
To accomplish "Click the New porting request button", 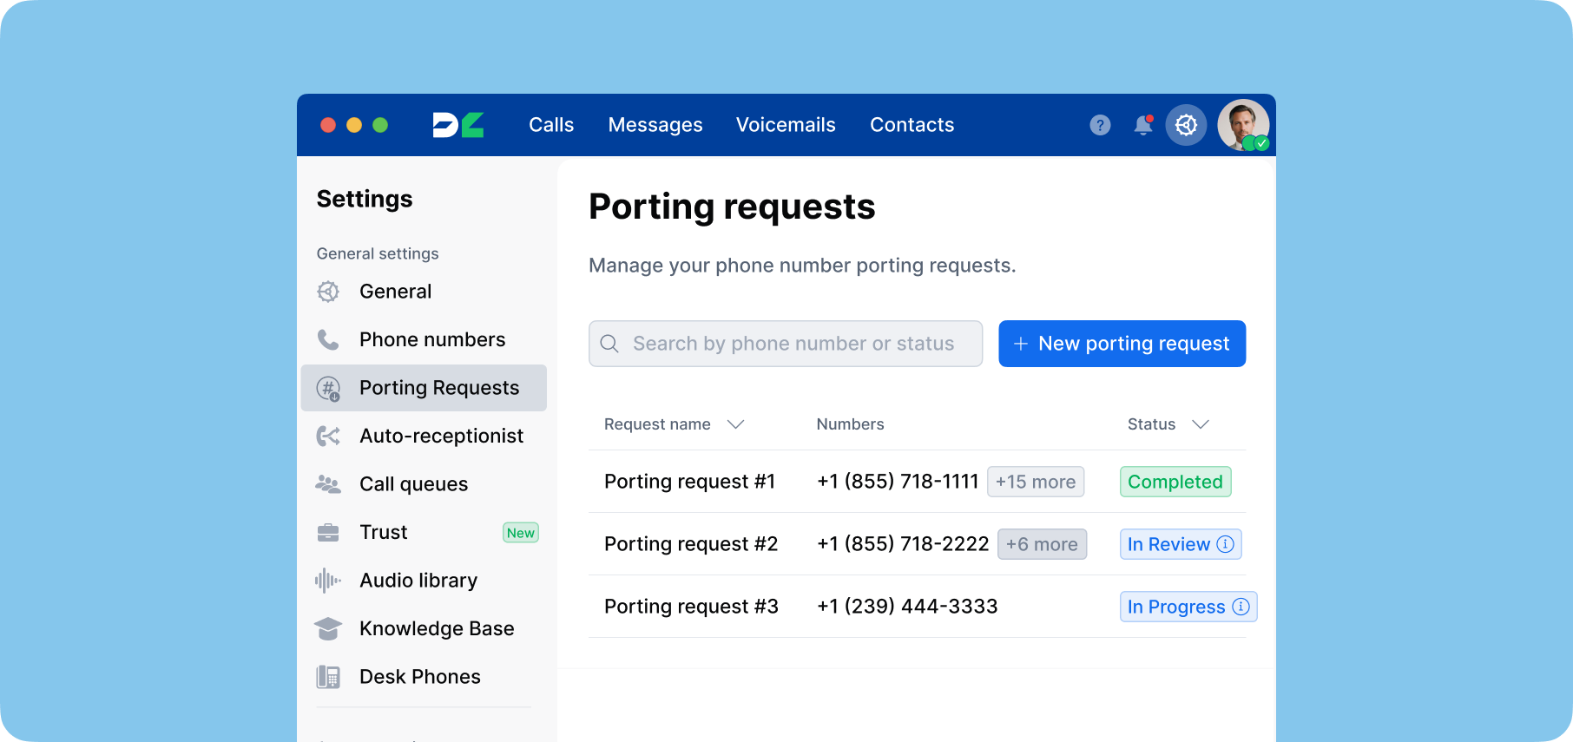I will (1122, 344).
